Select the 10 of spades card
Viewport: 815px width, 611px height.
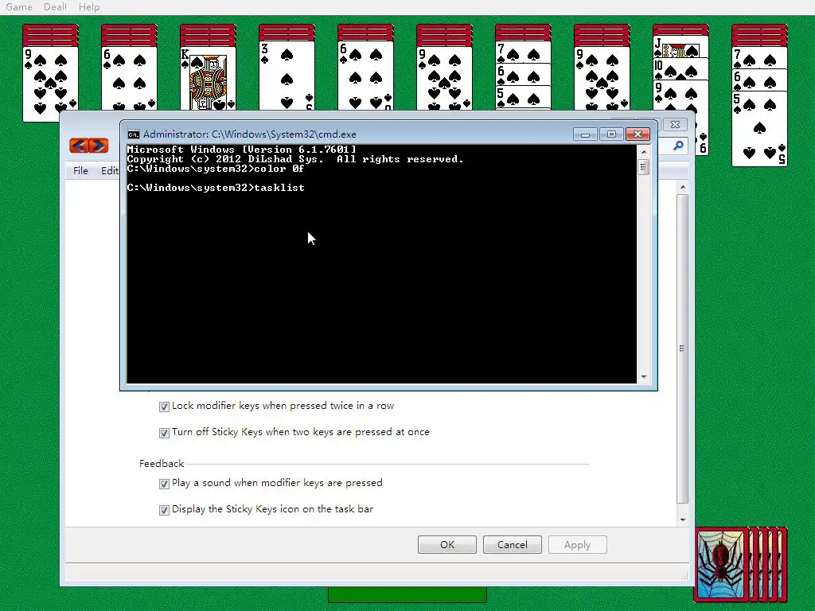(681, 69)
